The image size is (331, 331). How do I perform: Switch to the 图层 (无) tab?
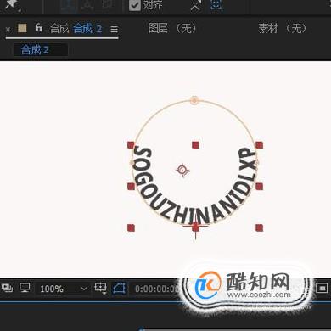point(172,28)
